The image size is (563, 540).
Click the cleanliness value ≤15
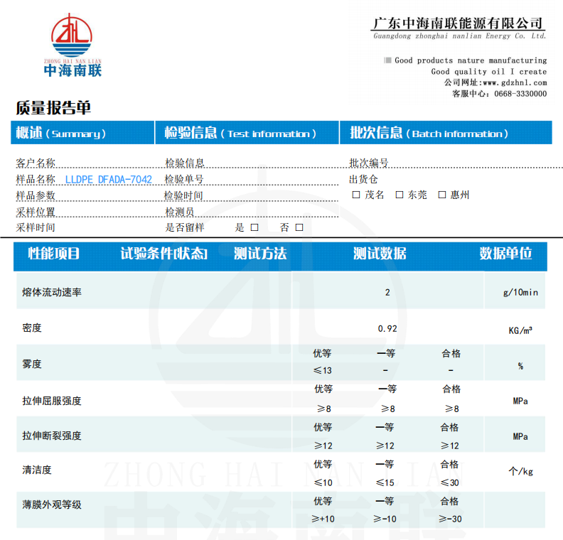[385, 483]
